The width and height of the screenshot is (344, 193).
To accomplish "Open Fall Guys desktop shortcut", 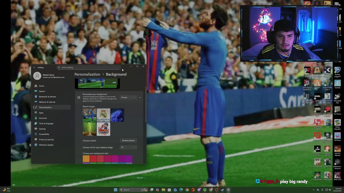I will (337, 137).
